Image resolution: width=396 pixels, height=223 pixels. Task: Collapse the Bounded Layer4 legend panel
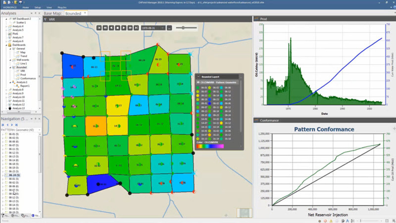[198, 77]
